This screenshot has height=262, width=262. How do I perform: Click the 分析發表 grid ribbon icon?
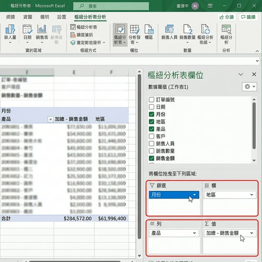coord(135,29)
